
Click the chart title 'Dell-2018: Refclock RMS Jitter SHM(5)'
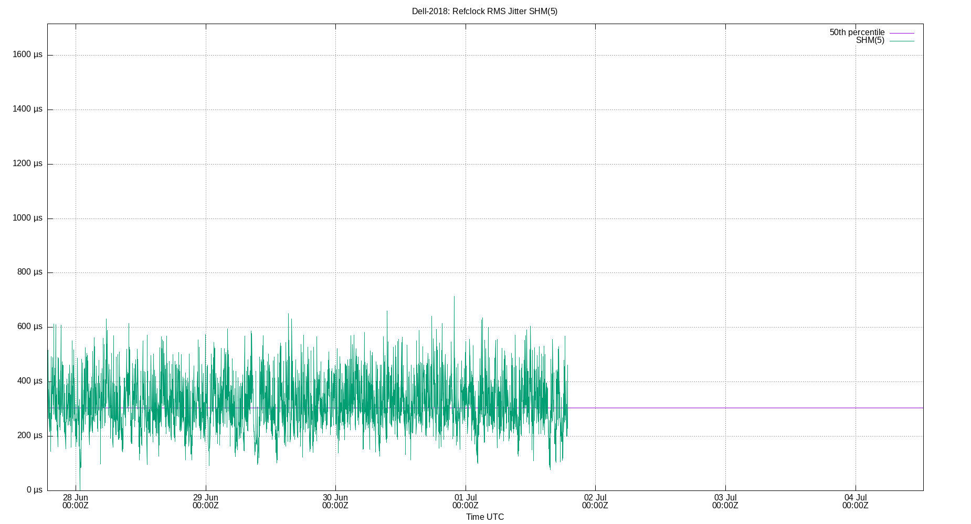(484, 11)
